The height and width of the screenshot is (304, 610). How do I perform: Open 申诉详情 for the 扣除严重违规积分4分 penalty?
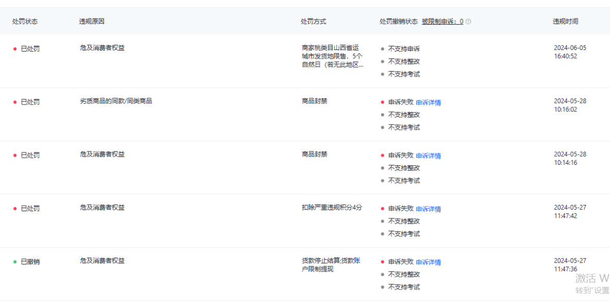(428, 209)
